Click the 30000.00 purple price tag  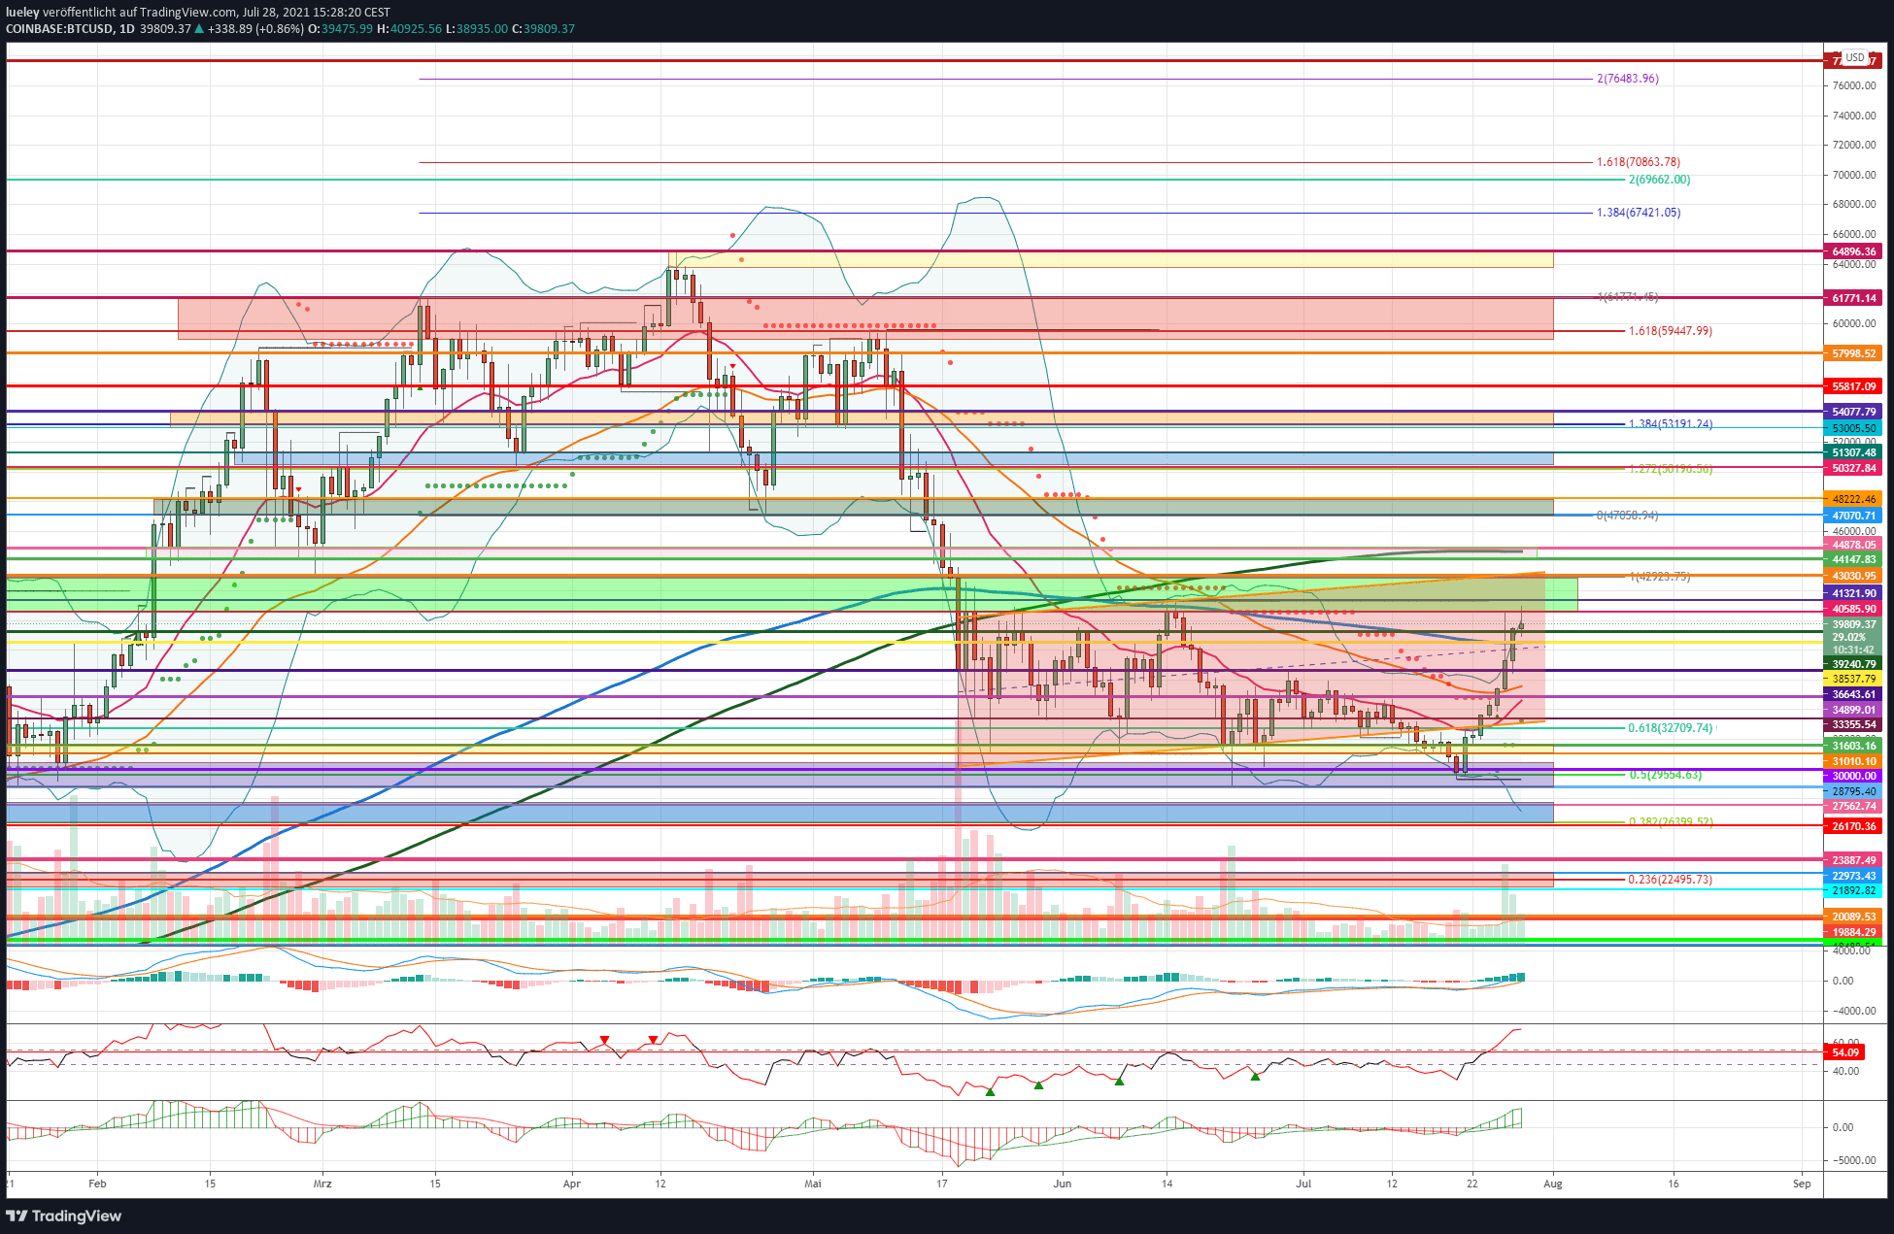tap(1853, 776)
